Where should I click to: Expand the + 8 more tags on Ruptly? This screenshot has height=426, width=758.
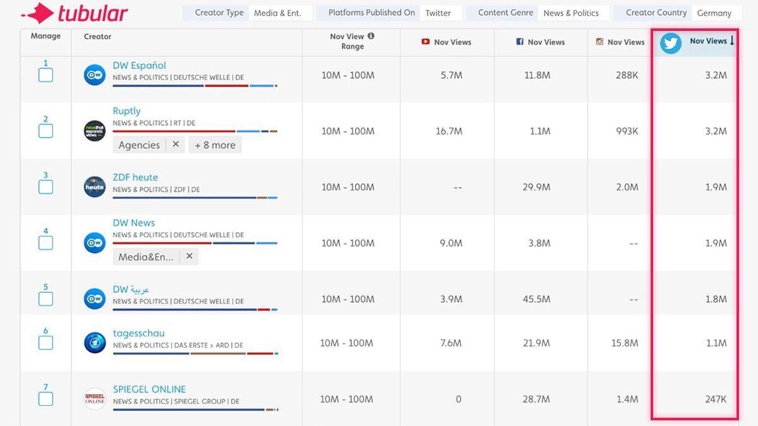[x=215, y=145]
